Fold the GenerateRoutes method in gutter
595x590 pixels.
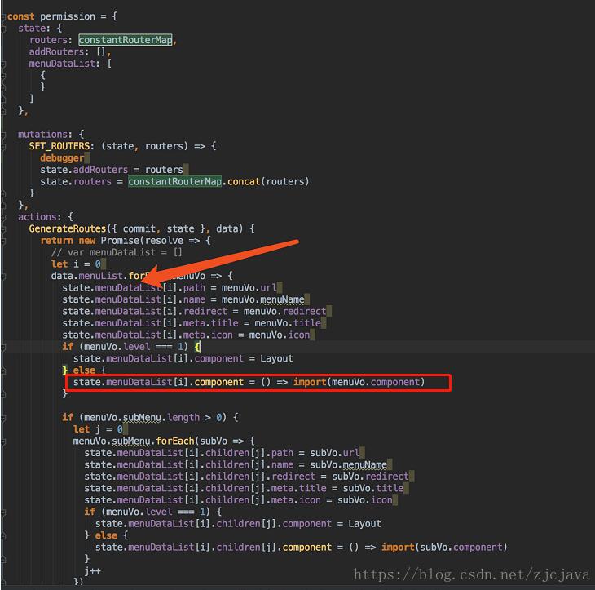click(3, 229)
